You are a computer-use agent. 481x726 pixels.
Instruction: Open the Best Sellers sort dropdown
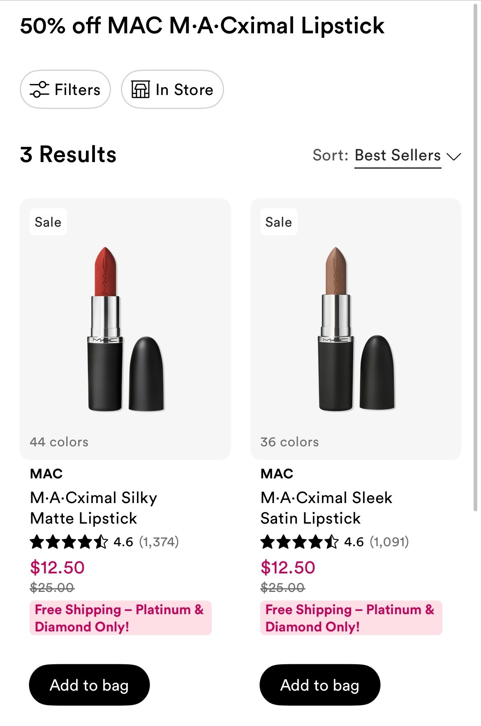pyautogui.click(x=397, y=155)
